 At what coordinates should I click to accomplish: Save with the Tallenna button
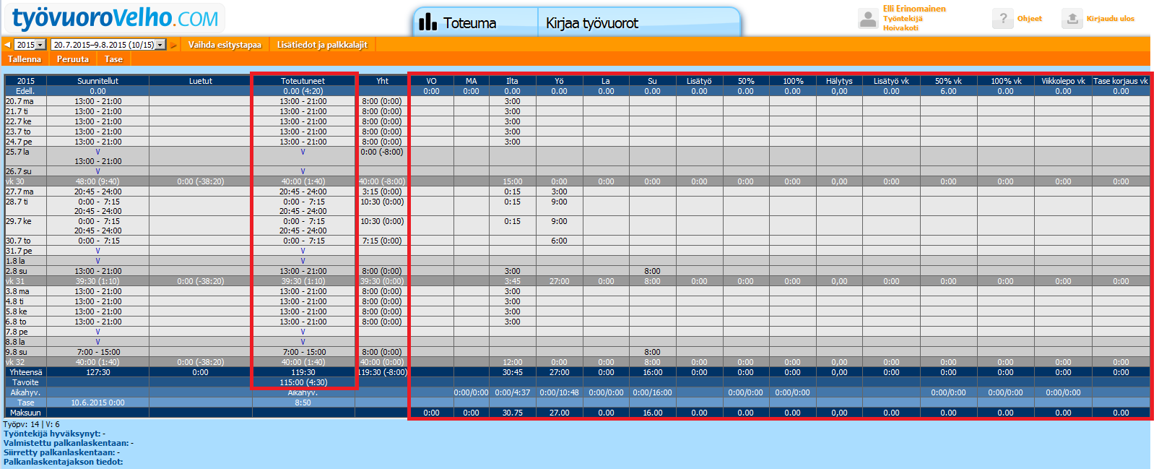coord(25,59)
